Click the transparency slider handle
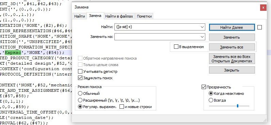The width and height of the screenshot is (271, 125). click(238, 106)
